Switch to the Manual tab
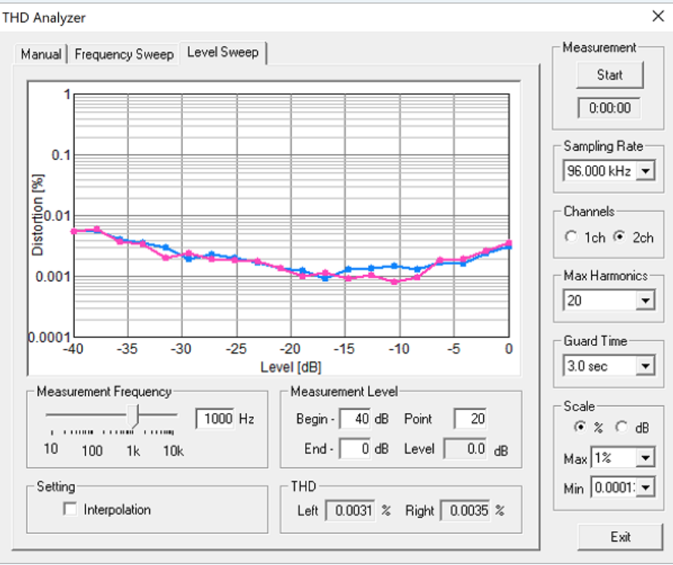The width and height of the screenshot is (673, 565). click(x=41, y=54)
